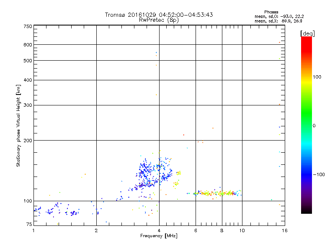The width and height of the screenshot is (335, 251).
Task: Click the phase colorbar gradient
Action: click(x=307, y=125)
